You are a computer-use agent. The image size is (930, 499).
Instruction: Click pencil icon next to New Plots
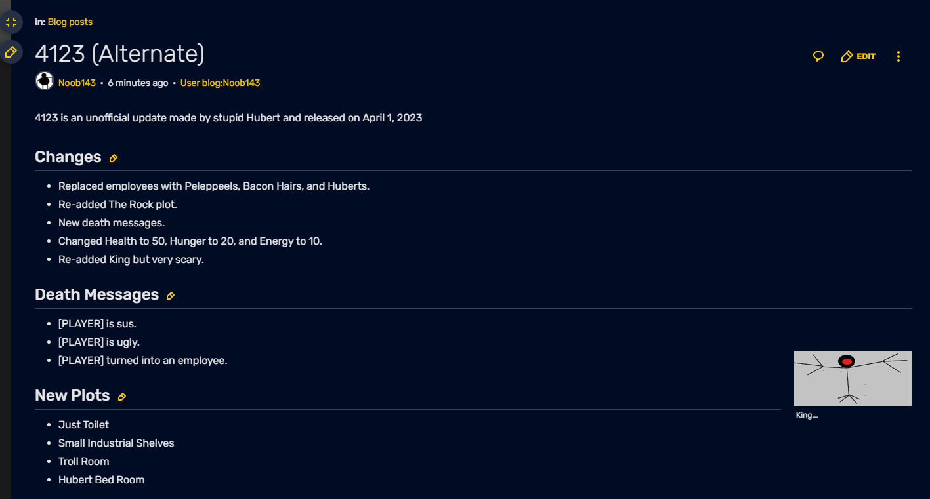pyautogui.click(x=121, y=397)
